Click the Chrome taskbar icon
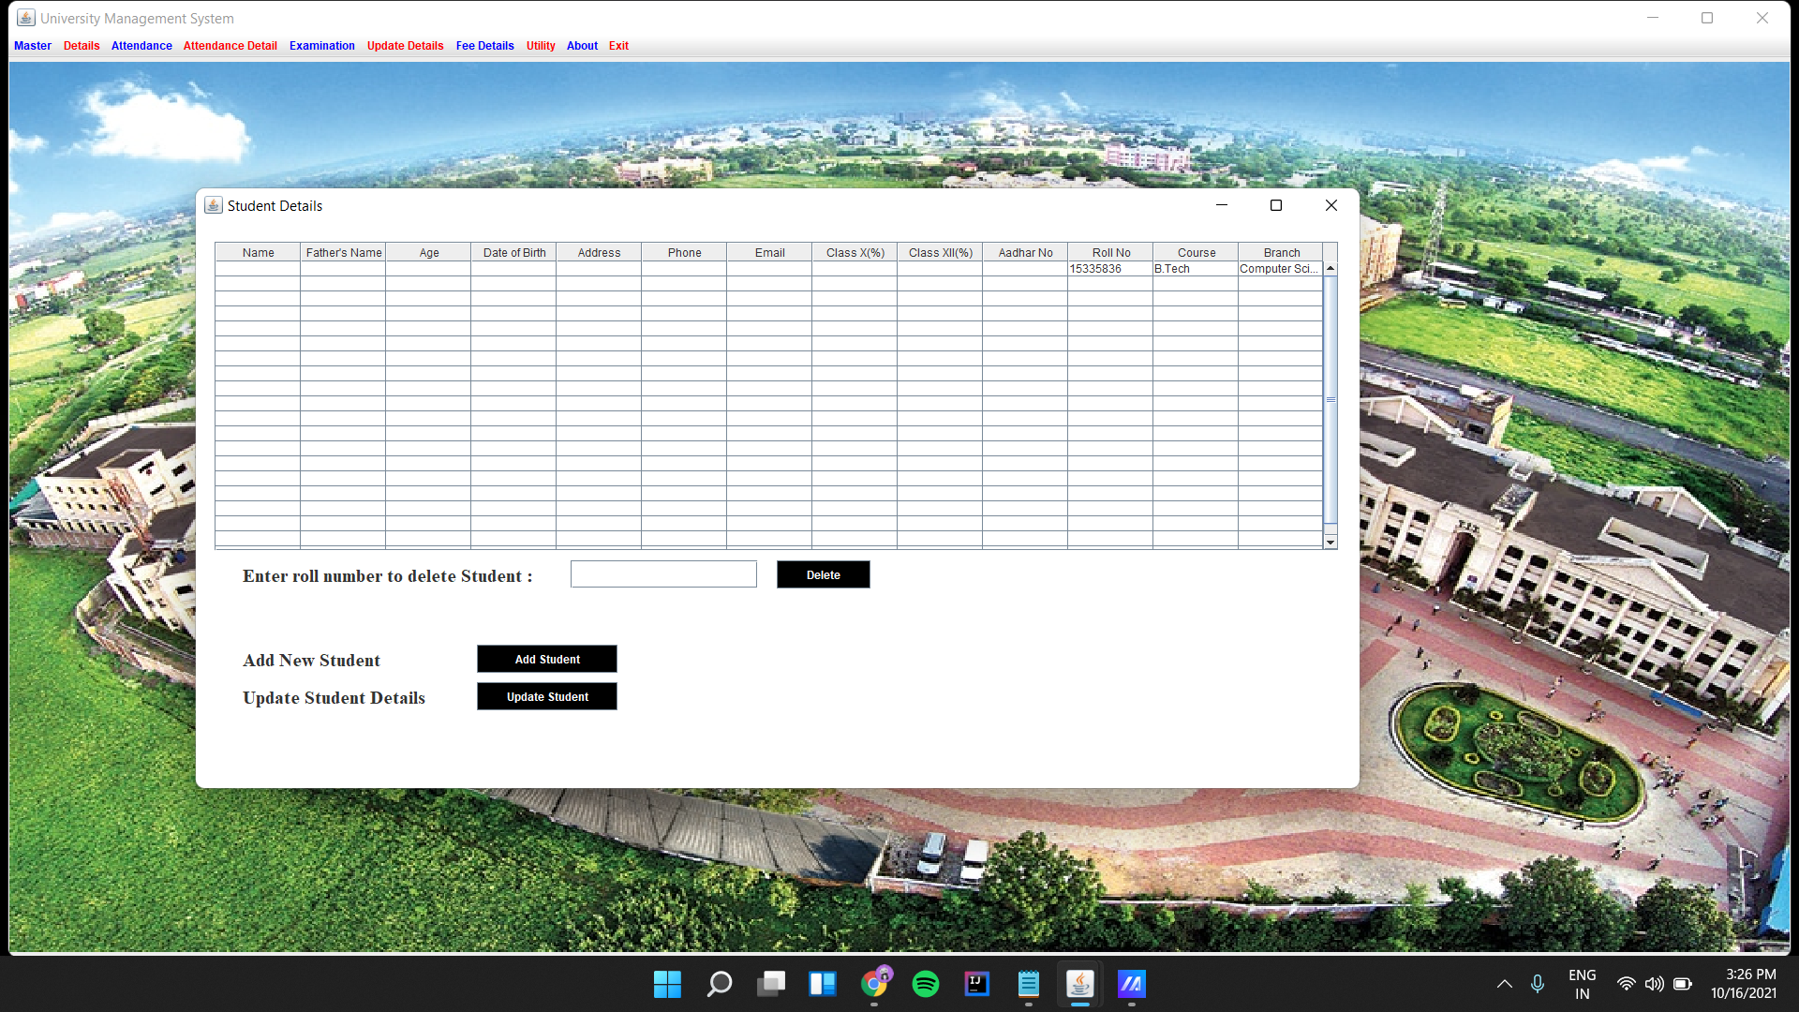This screenshot has height=1012, width=1799. pyautogui.click(x=874, y=984)
